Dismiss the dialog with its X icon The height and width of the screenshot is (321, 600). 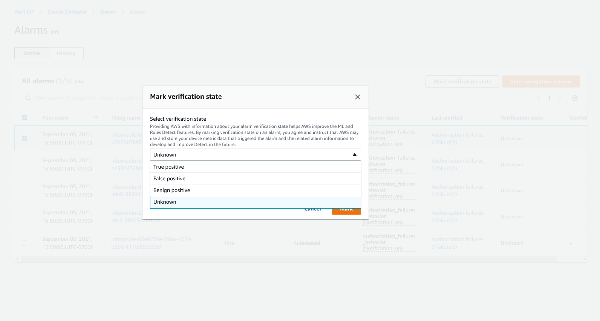point(357,97)
